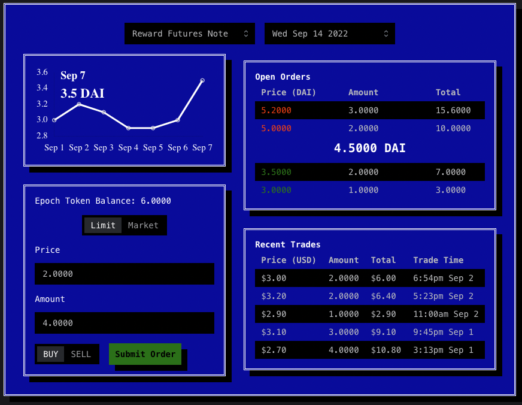Click the $3.00 recent trade price
522x405 pixels.
pyautogui.click(x=274, y=278)
